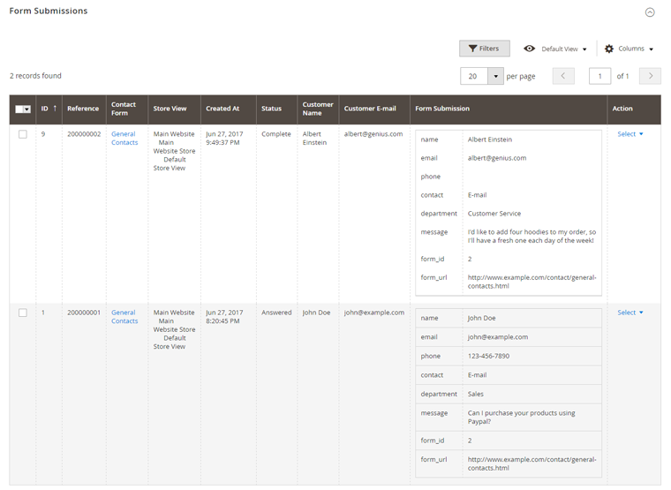Open the per page size dropdown
The image size is (671, 490).
pos(495,76)
